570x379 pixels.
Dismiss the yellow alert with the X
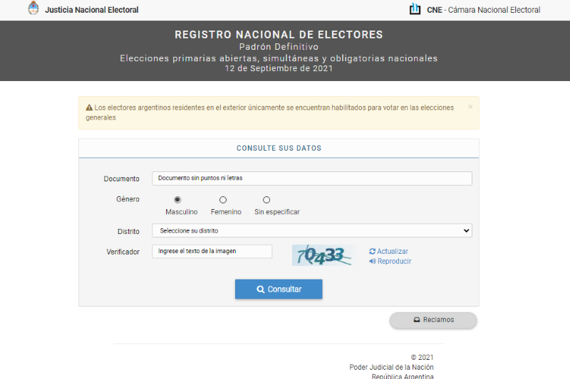[x=470, y=107]
